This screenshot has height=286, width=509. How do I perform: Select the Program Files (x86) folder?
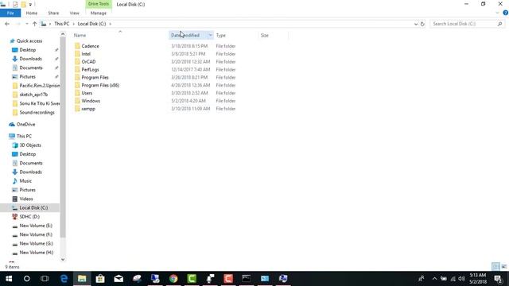click(100, 85)
